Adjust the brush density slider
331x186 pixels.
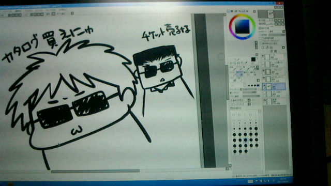(251, 96)
